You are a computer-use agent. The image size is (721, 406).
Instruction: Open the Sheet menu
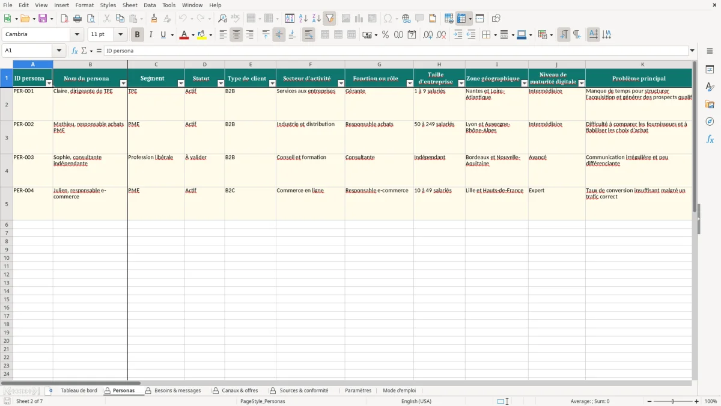pos(130,5)
